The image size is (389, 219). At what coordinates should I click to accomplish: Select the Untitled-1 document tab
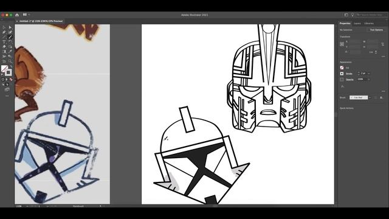tap(41, 21)
